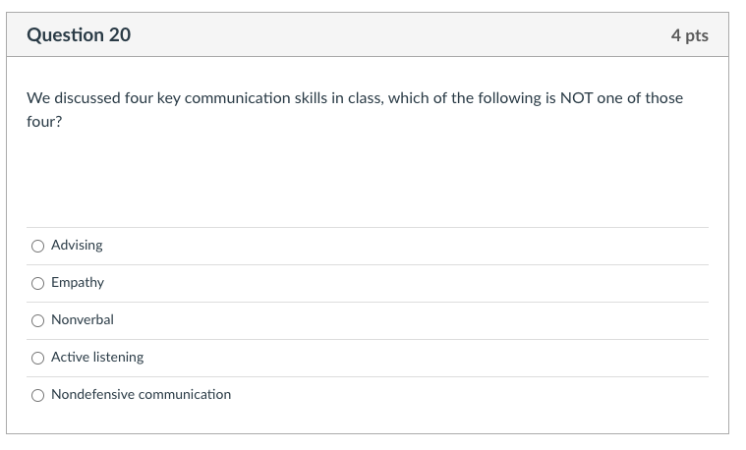This screenshot has height=450, width=746.
Task: Select the Advising radio button
Action: (x=37, y=246)
